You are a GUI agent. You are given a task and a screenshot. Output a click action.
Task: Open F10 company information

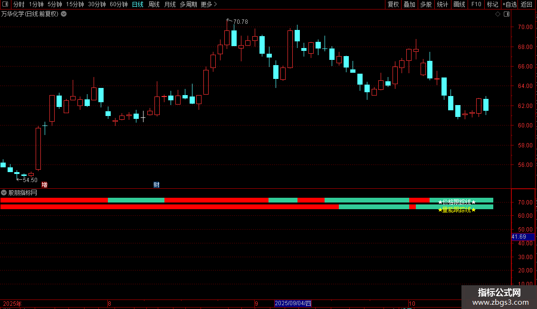tap(476, 4)
